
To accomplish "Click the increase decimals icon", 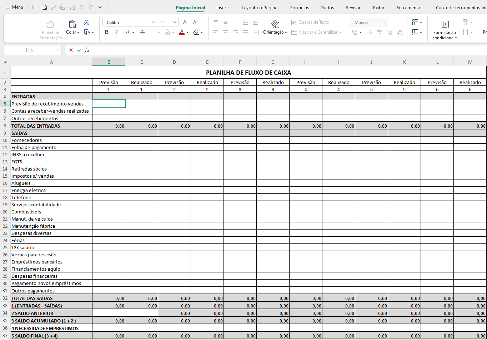I will pyautogui.click(x=390, y=32).
